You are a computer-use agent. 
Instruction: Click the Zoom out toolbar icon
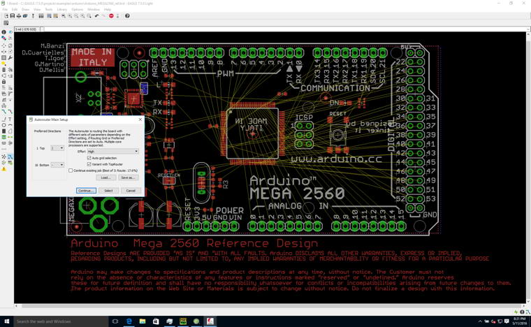tap(76, 16)
